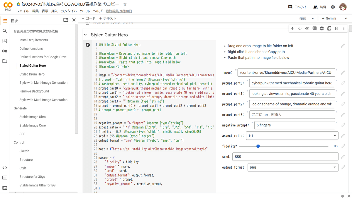Open the ファイル menu
Screen dimensions: 352x199
(x=23, y=11)
